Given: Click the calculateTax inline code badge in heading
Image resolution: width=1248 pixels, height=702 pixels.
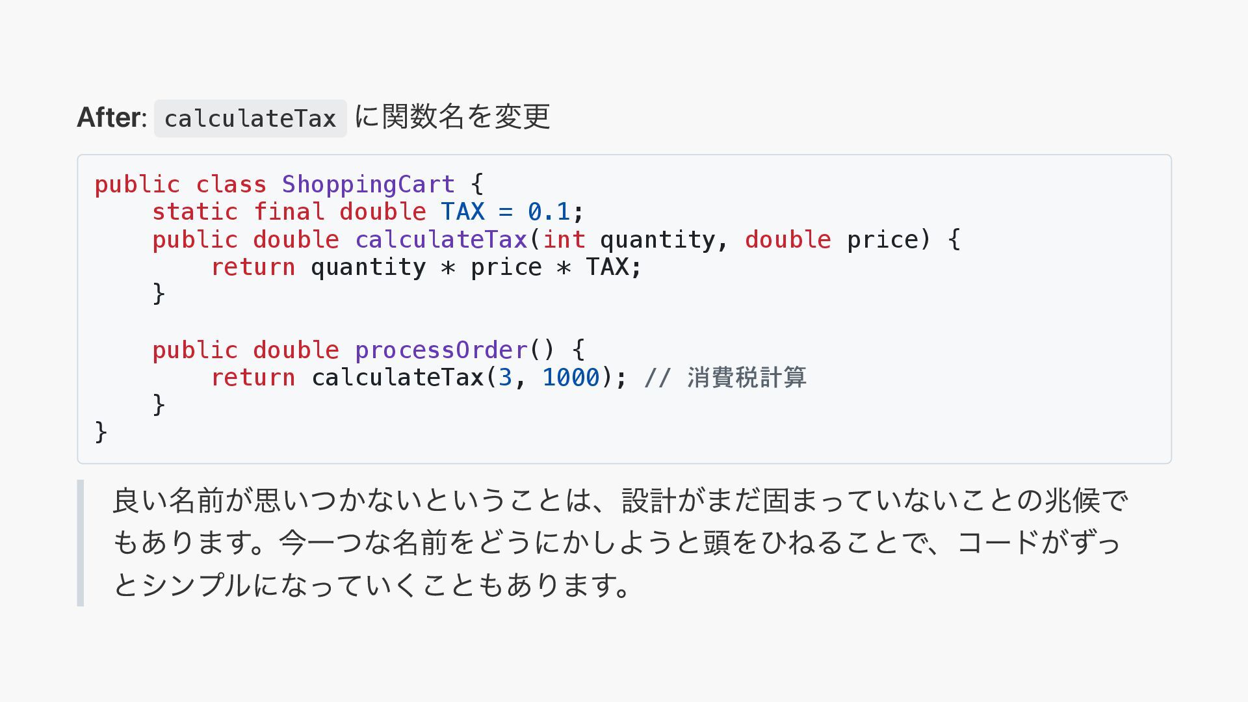Looking at the screenshot, I should point(250,118).
